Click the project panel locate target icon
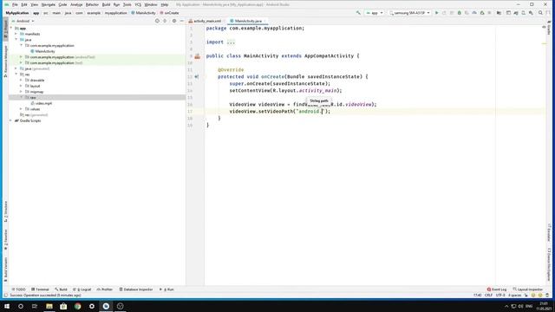The height and width of the screenshot is (312, 555). (157, 21)
